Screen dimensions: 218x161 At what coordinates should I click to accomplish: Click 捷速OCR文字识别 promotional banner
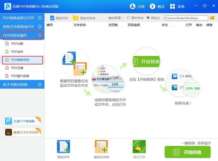click(22, 132)
